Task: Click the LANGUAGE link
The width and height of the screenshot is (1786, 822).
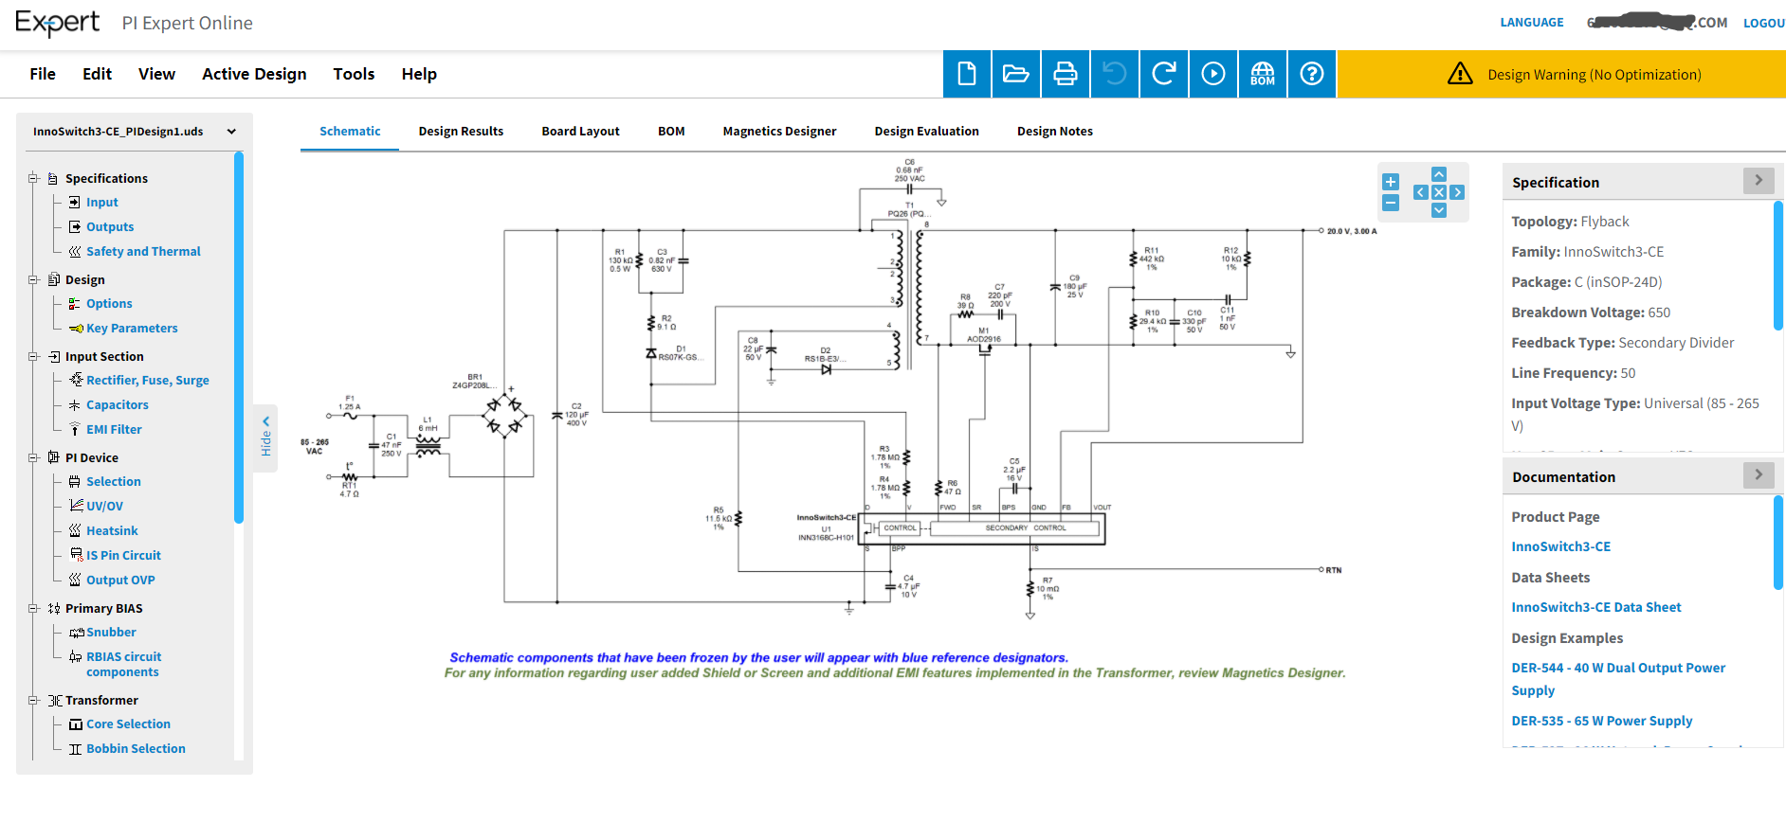Action: [x=1531, y=23]
